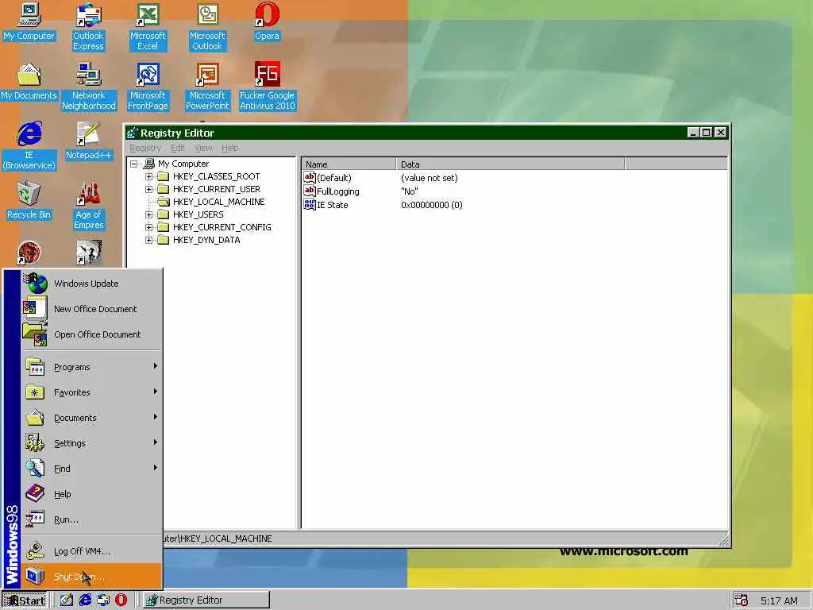Click the 0x00000000 (0) data value
Viewport: 813px width, 610px height.
431,205
